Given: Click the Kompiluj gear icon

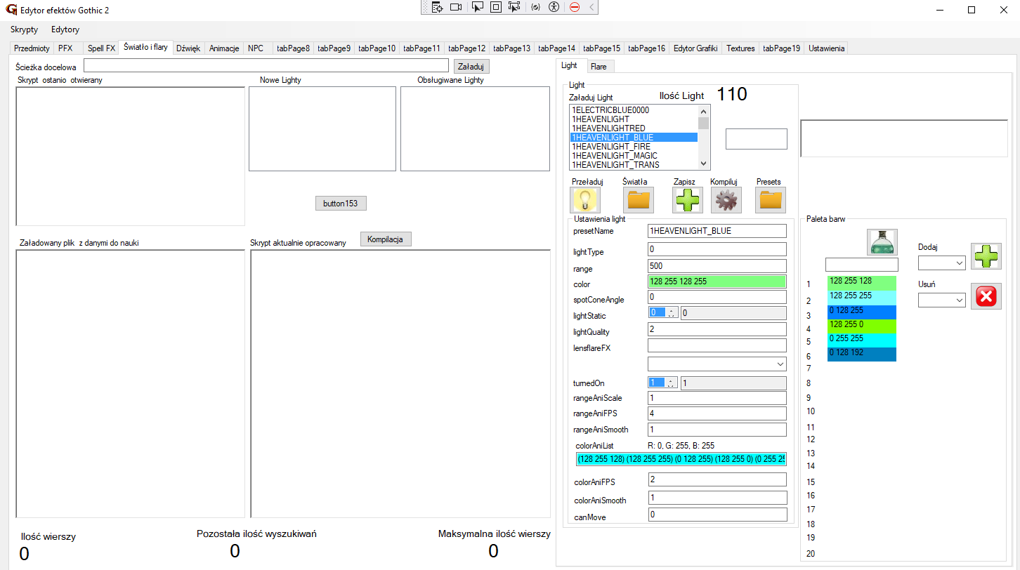Looking at the screenshot, I should point(726,200).
